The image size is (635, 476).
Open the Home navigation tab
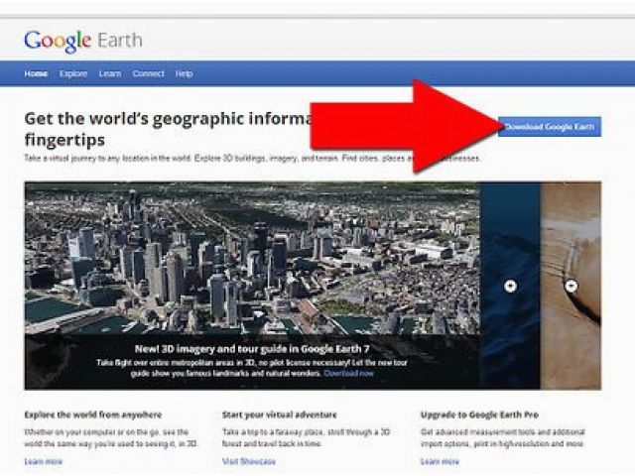coord(36,73)
